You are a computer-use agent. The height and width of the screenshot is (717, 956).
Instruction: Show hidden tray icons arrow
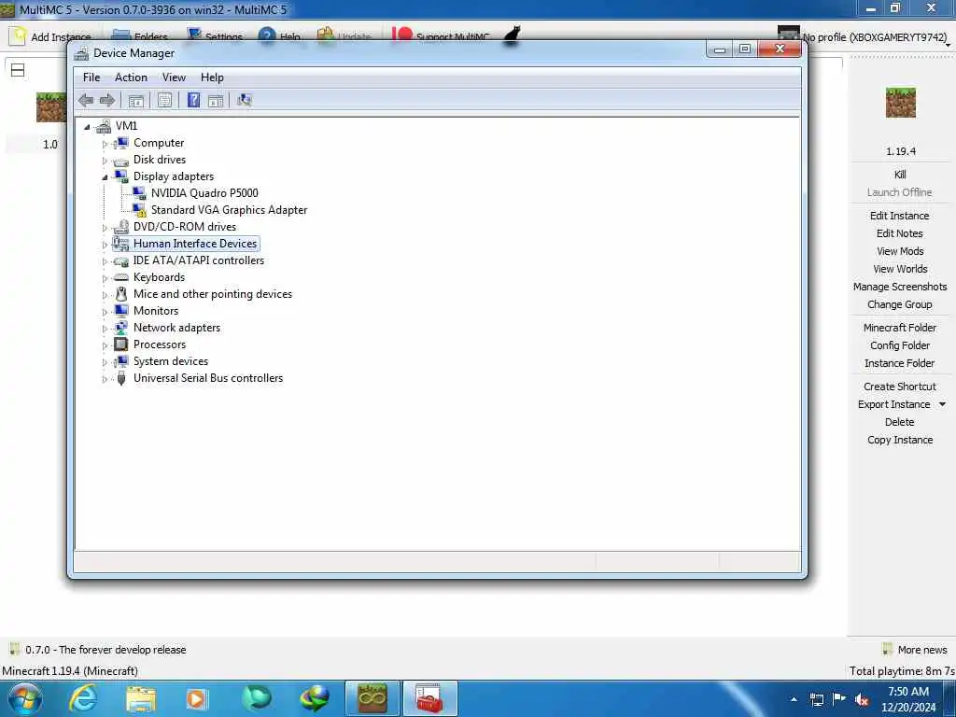point(794,699)
